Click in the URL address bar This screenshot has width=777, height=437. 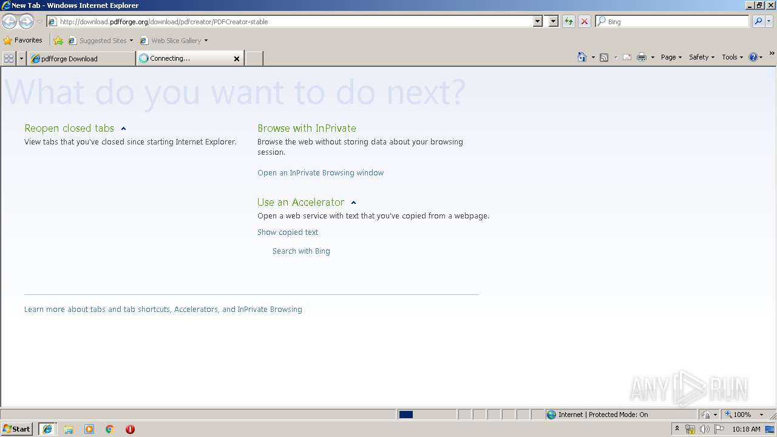pos(294,21)
